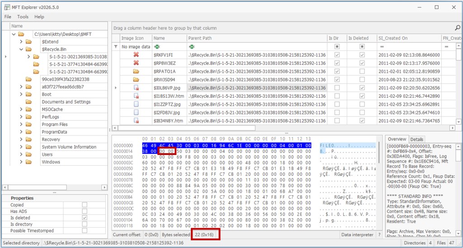This screenshot has height=248, width=463.
Task: Click folder icon next to Windows
Action: coord(28,162)
